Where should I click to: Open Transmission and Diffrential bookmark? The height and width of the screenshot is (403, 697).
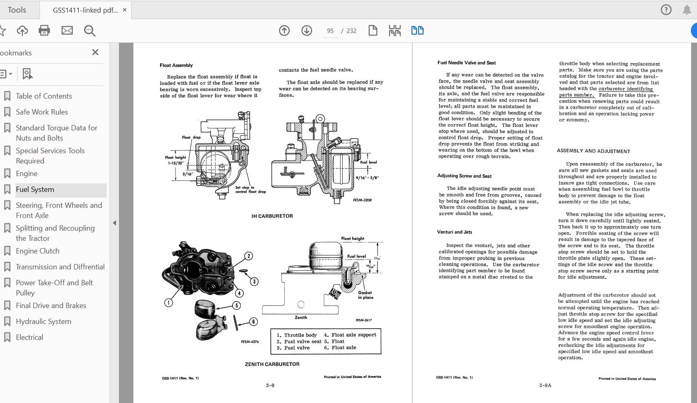[x=60, y=267]
